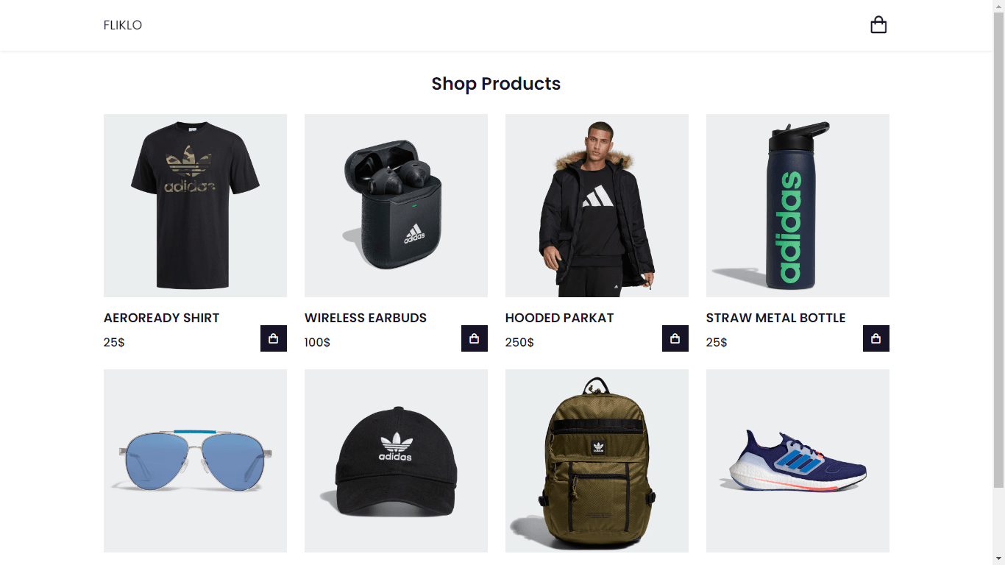1005x565 pixels.
Task: Add Wireless Earbuds to cart
Action: (x=475, y=338)
